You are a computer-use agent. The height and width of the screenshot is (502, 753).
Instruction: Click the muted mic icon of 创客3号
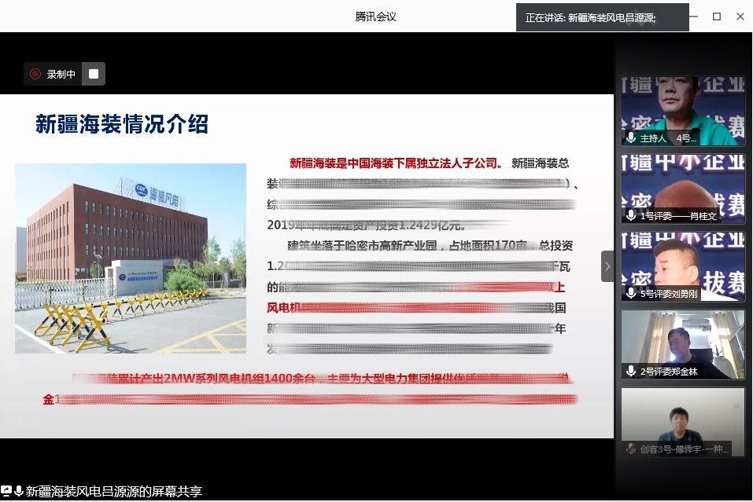point(631,449)
